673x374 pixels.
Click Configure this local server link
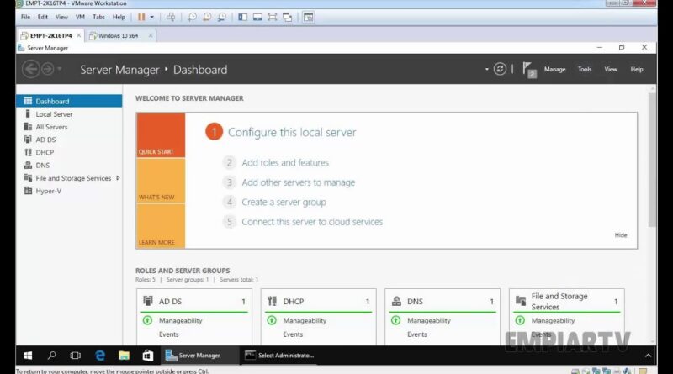(x=292, y=132)
